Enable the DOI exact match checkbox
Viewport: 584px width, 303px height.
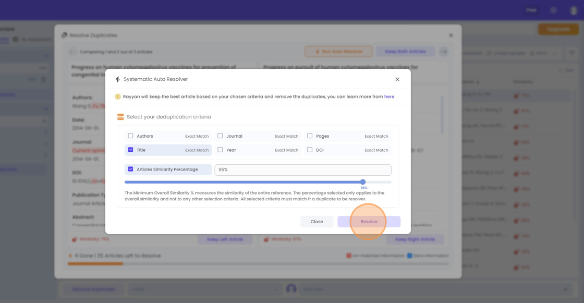[310, 150]
